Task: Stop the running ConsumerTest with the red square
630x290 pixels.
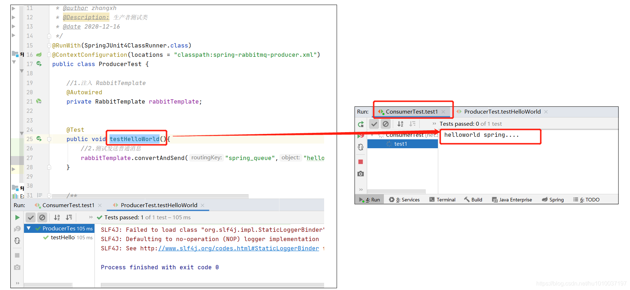Action: coord(361,162)
